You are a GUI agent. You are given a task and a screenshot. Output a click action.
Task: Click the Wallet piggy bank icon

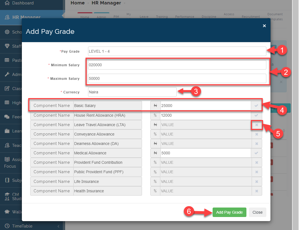tap(7, 212)
